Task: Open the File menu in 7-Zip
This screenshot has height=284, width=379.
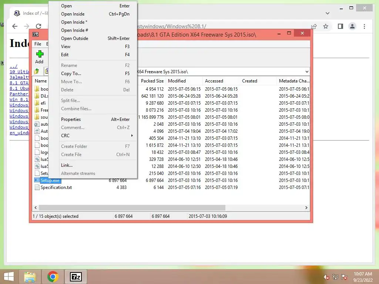Action: tap(38, 44)
